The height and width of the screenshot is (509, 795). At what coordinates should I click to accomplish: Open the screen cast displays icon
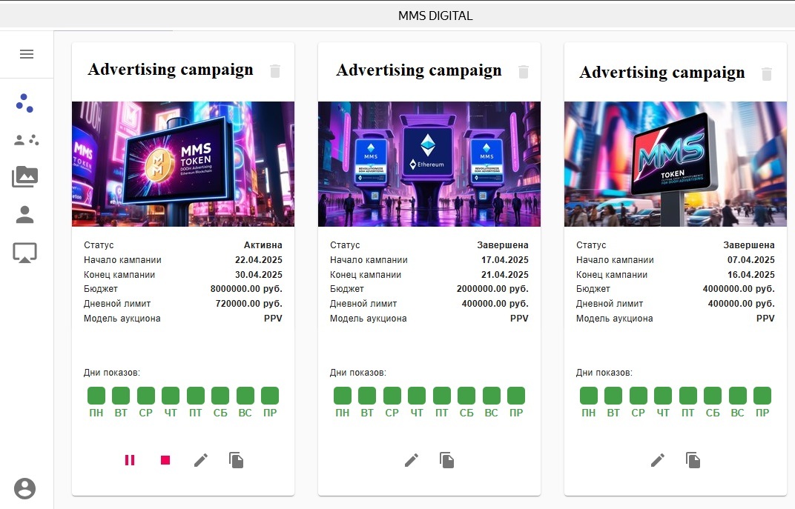pyautogui.click(x=25, y=252)
